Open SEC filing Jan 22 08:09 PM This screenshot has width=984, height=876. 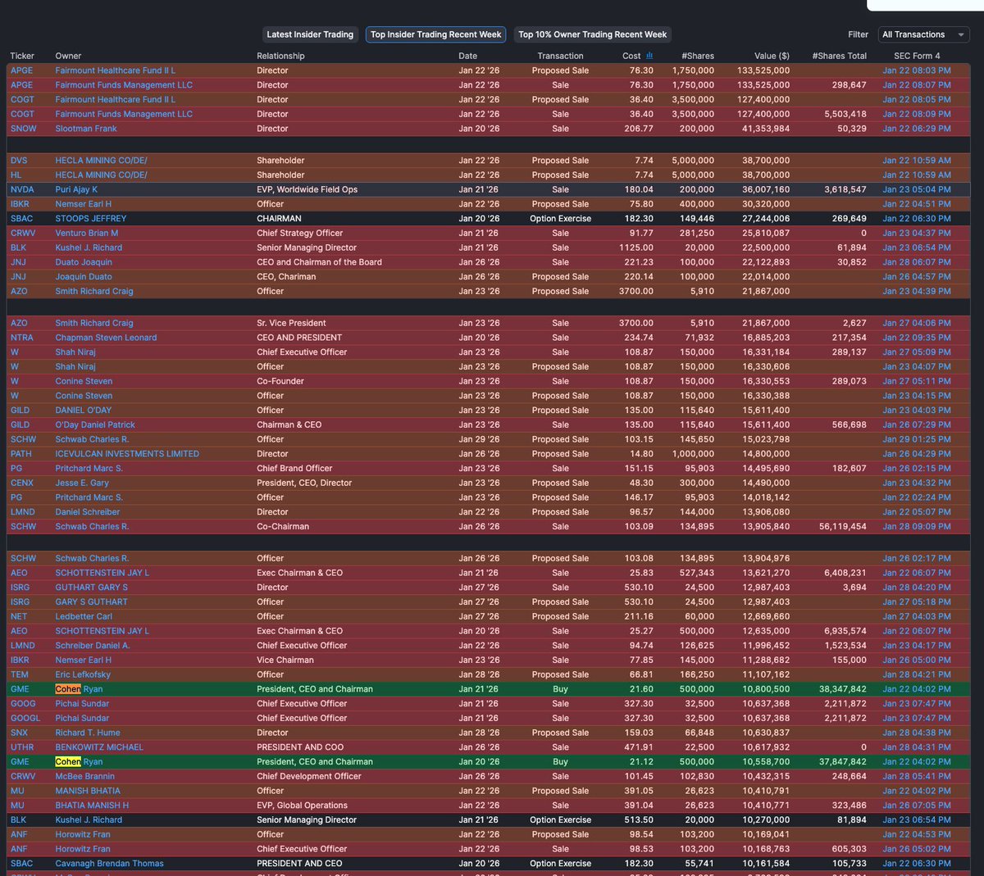pos(917,114)
